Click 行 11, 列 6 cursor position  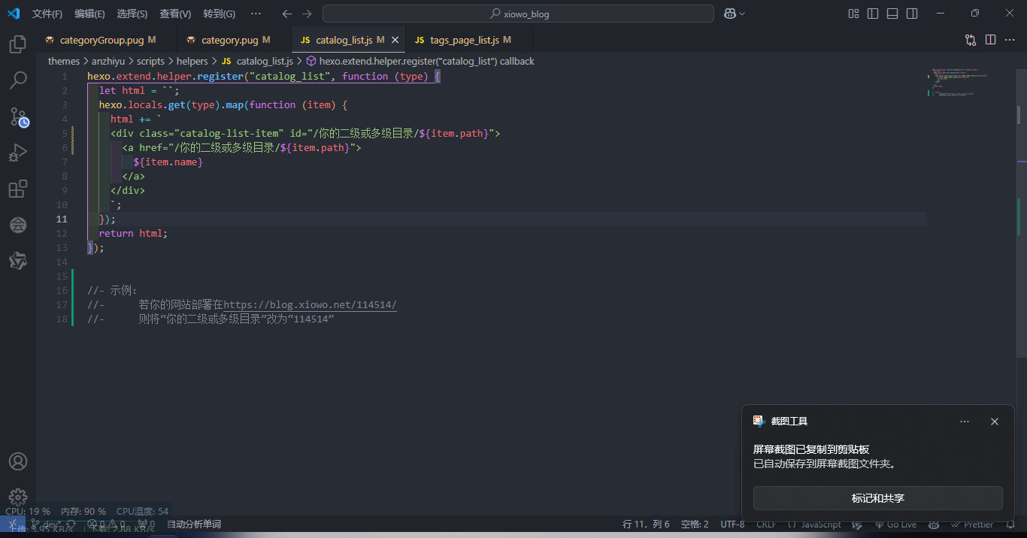click(646, 524)
